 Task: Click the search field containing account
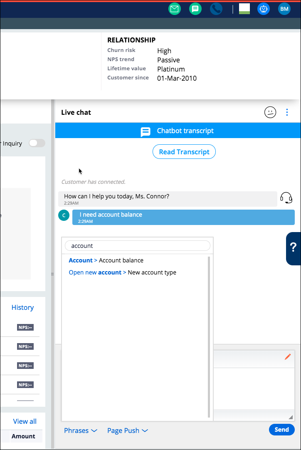(138, 246)
